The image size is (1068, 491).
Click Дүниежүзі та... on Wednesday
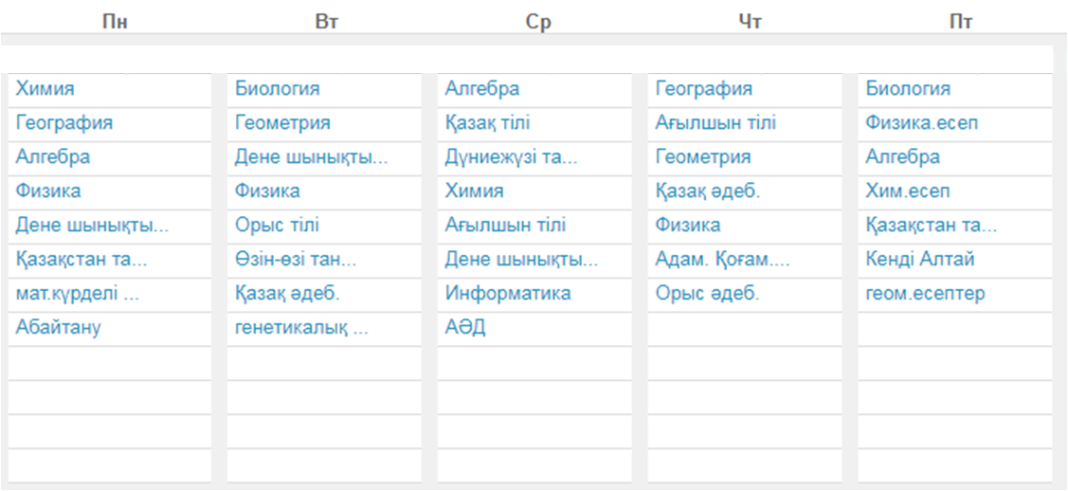[x=511, y=157]
